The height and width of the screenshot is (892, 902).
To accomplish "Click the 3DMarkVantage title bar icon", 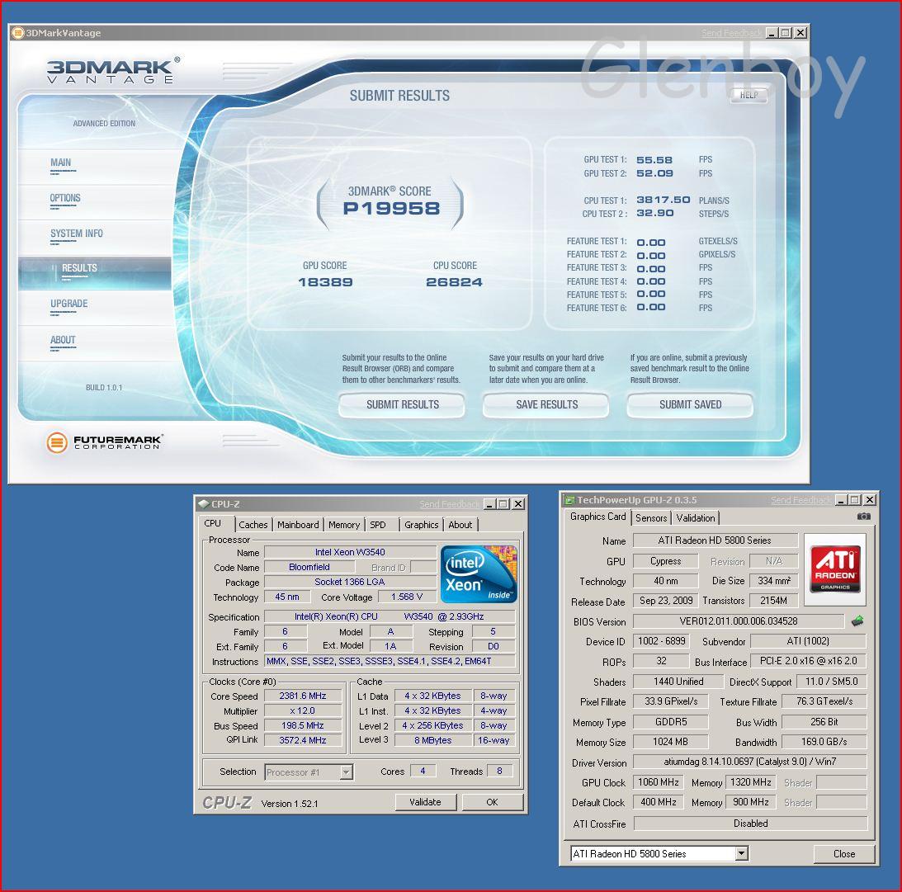I will coord(17,33).
